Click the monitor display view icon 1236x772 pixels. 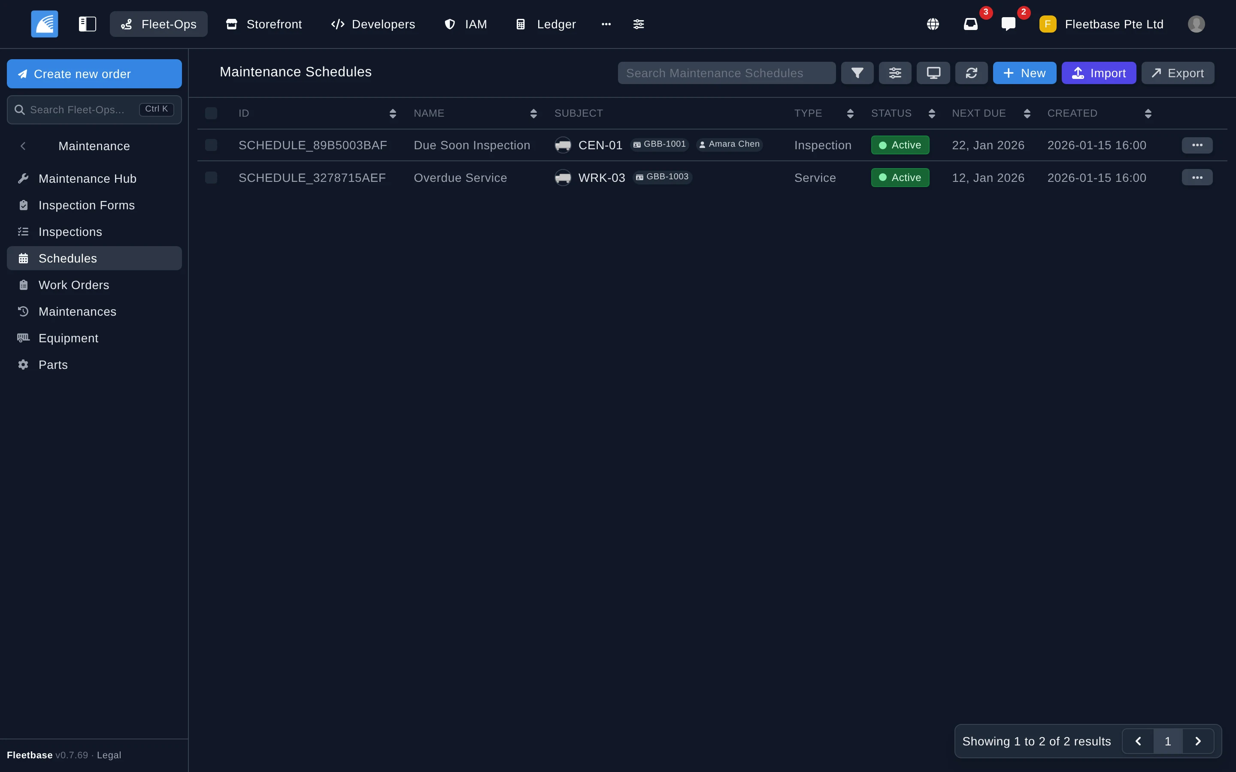(933, 73)
